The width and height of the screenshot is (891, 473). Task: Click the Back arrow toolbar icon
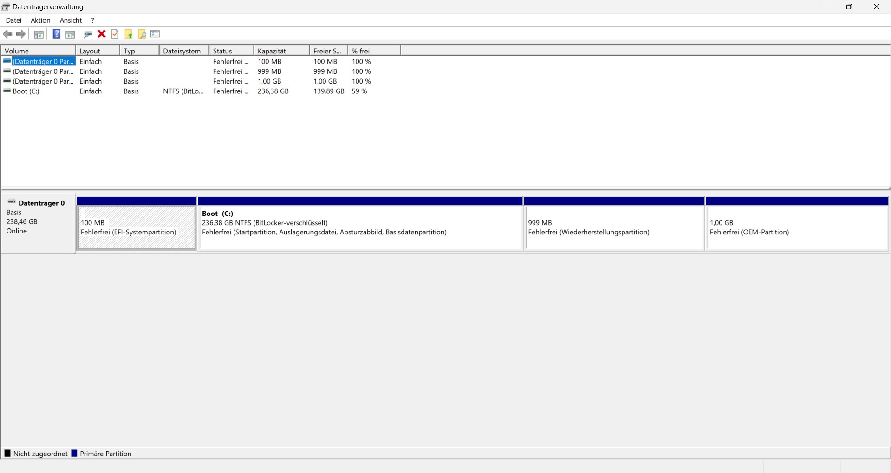[8, 34]
